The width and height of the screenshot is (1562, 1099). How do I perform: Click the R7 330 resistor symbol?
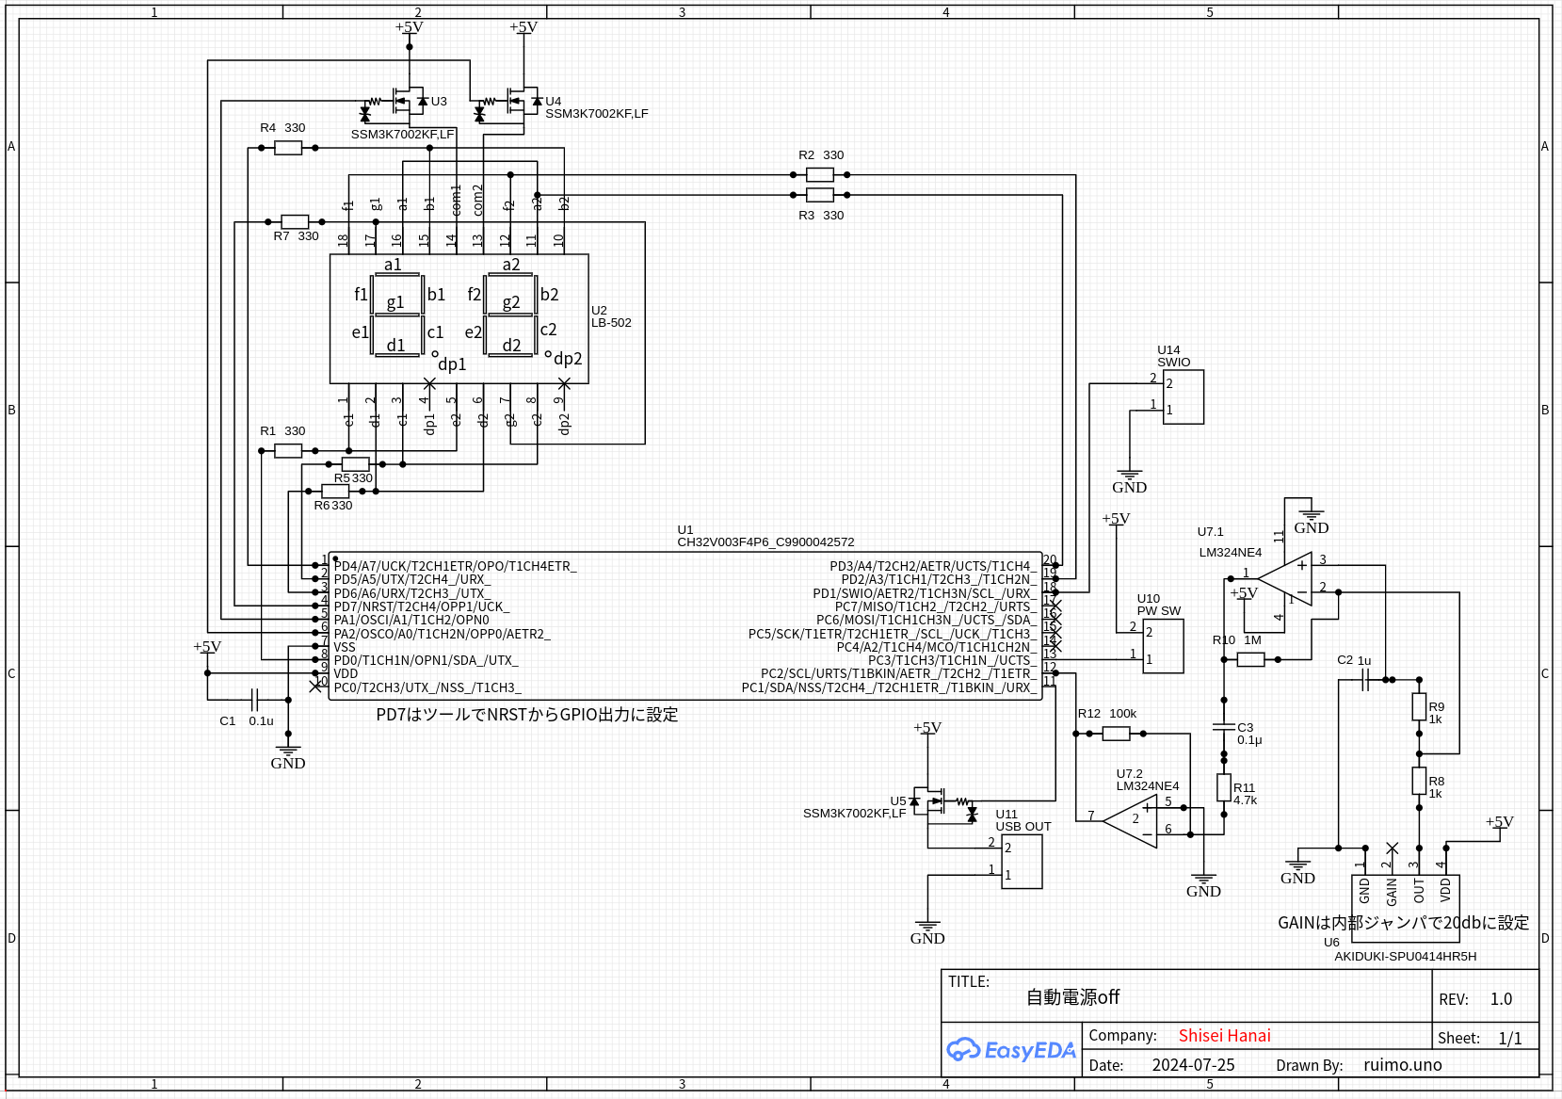(295, 221)
